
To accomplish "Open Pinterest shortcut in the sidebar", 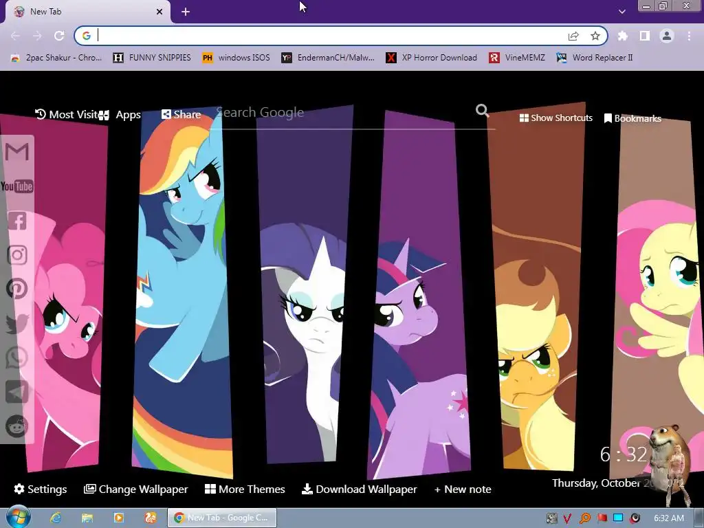I will 17,289.
